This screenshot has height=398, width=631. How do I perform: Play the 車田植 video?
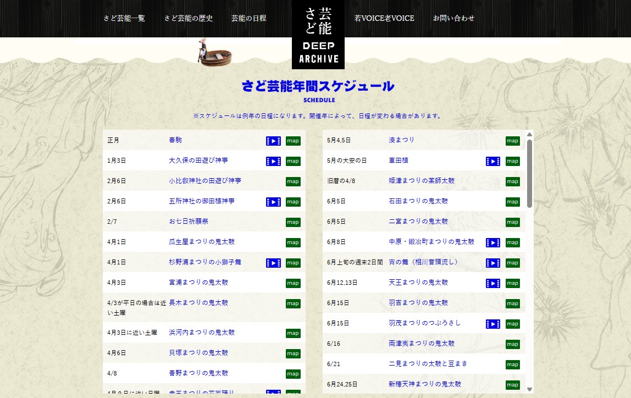coord(492,161)
